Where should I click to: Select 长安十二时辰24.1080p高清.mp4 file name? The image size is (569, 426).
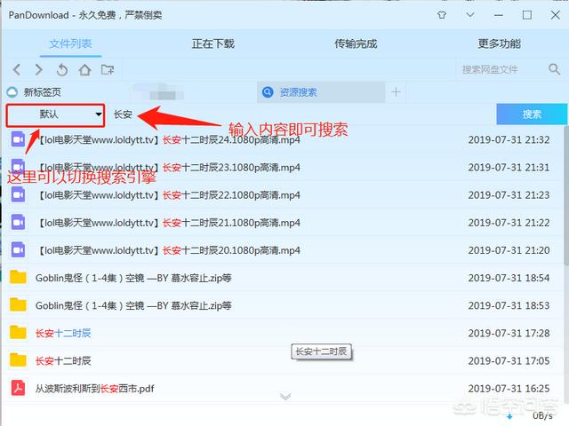pos(168,140)
